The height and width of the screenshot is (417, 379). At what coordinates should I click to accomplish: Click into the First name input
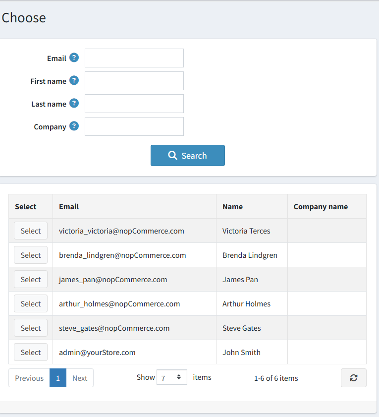point(134,81)
